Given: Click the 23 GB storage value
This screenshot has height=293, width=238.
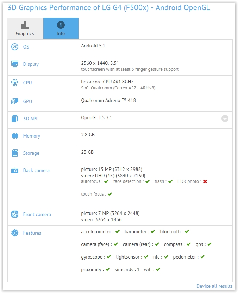Looking at the screenshot, I should point(87,152).
